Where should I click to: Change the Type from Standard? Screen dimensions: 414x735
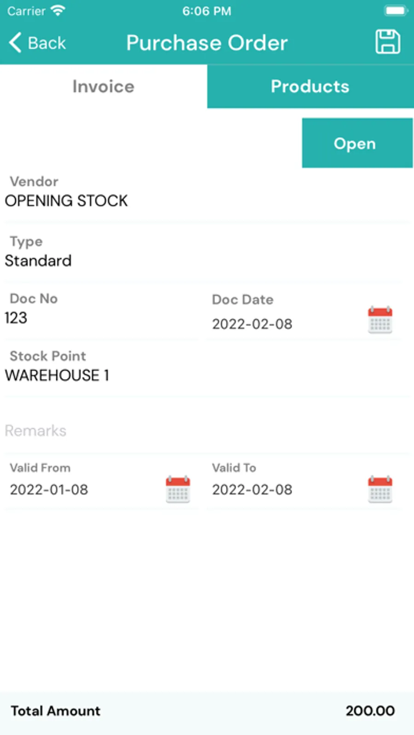pyautogui.click(x=38, y=261)
